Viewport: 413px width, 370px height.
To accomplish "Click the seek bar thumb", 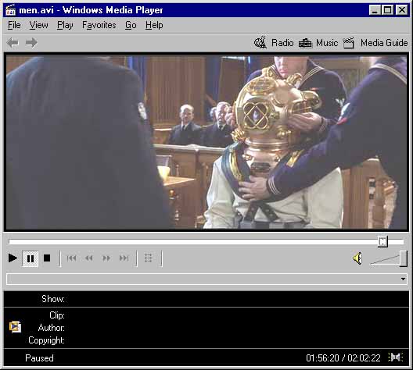I will (382, 241).
